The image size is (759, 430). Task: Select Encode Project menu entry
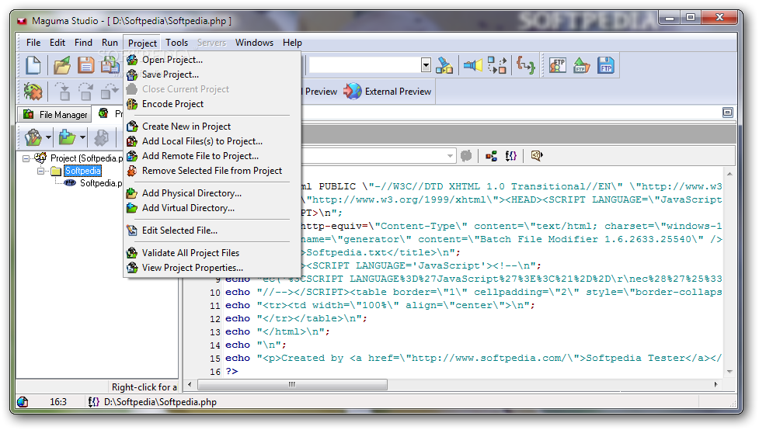click(212, 104)
